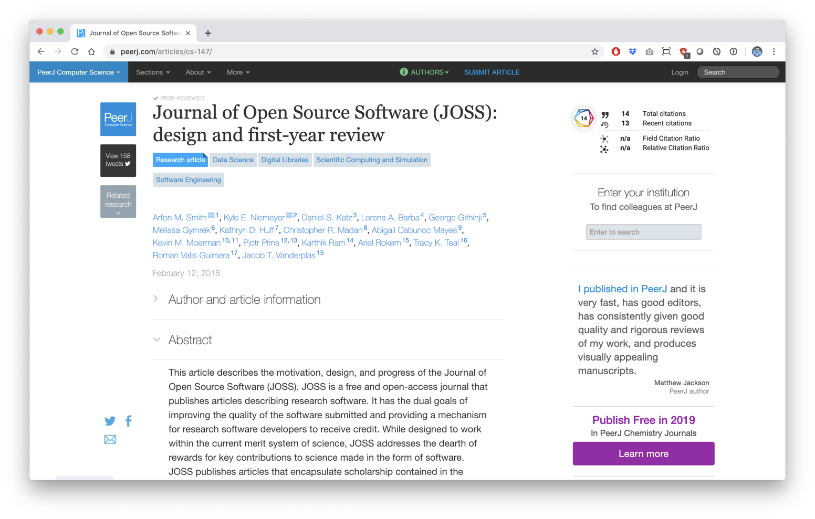Expand Author and article information section
The width and height of the screenshot is (815, 519).
click(x=244, y=300)
